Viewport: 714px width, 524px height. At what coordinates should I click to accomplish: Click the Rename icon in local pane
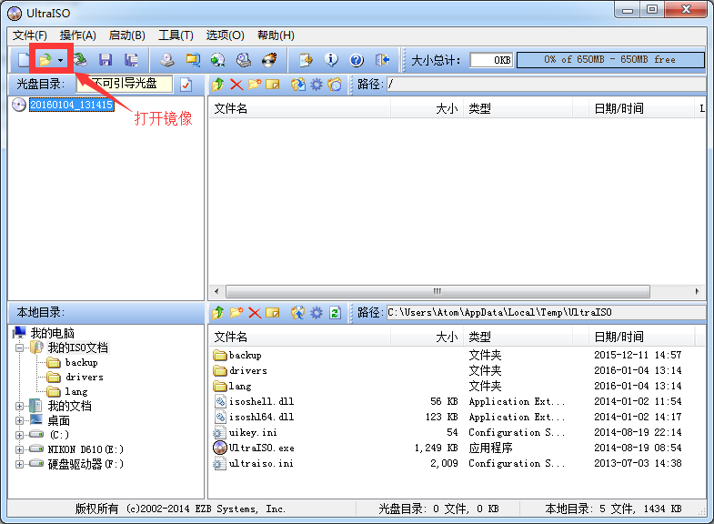click(x=272, y=313)
